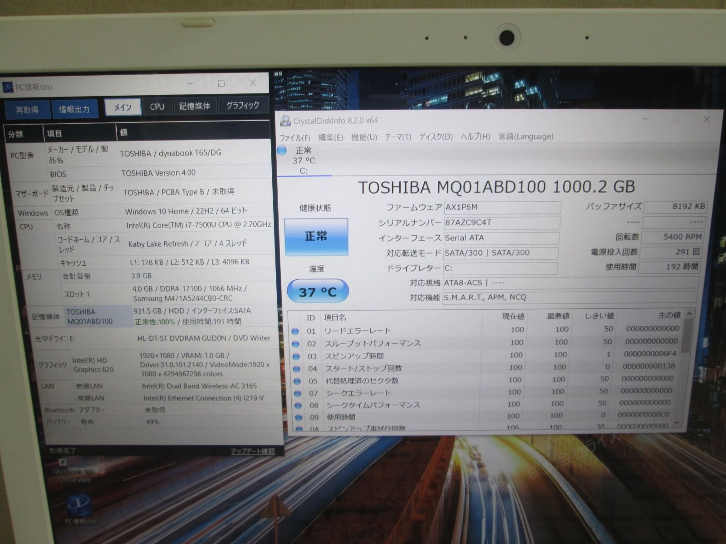This screenshot has width=726, height=544.
Task: Click the CrystalDiskInfo title bar icon
Action: (285, 121)
